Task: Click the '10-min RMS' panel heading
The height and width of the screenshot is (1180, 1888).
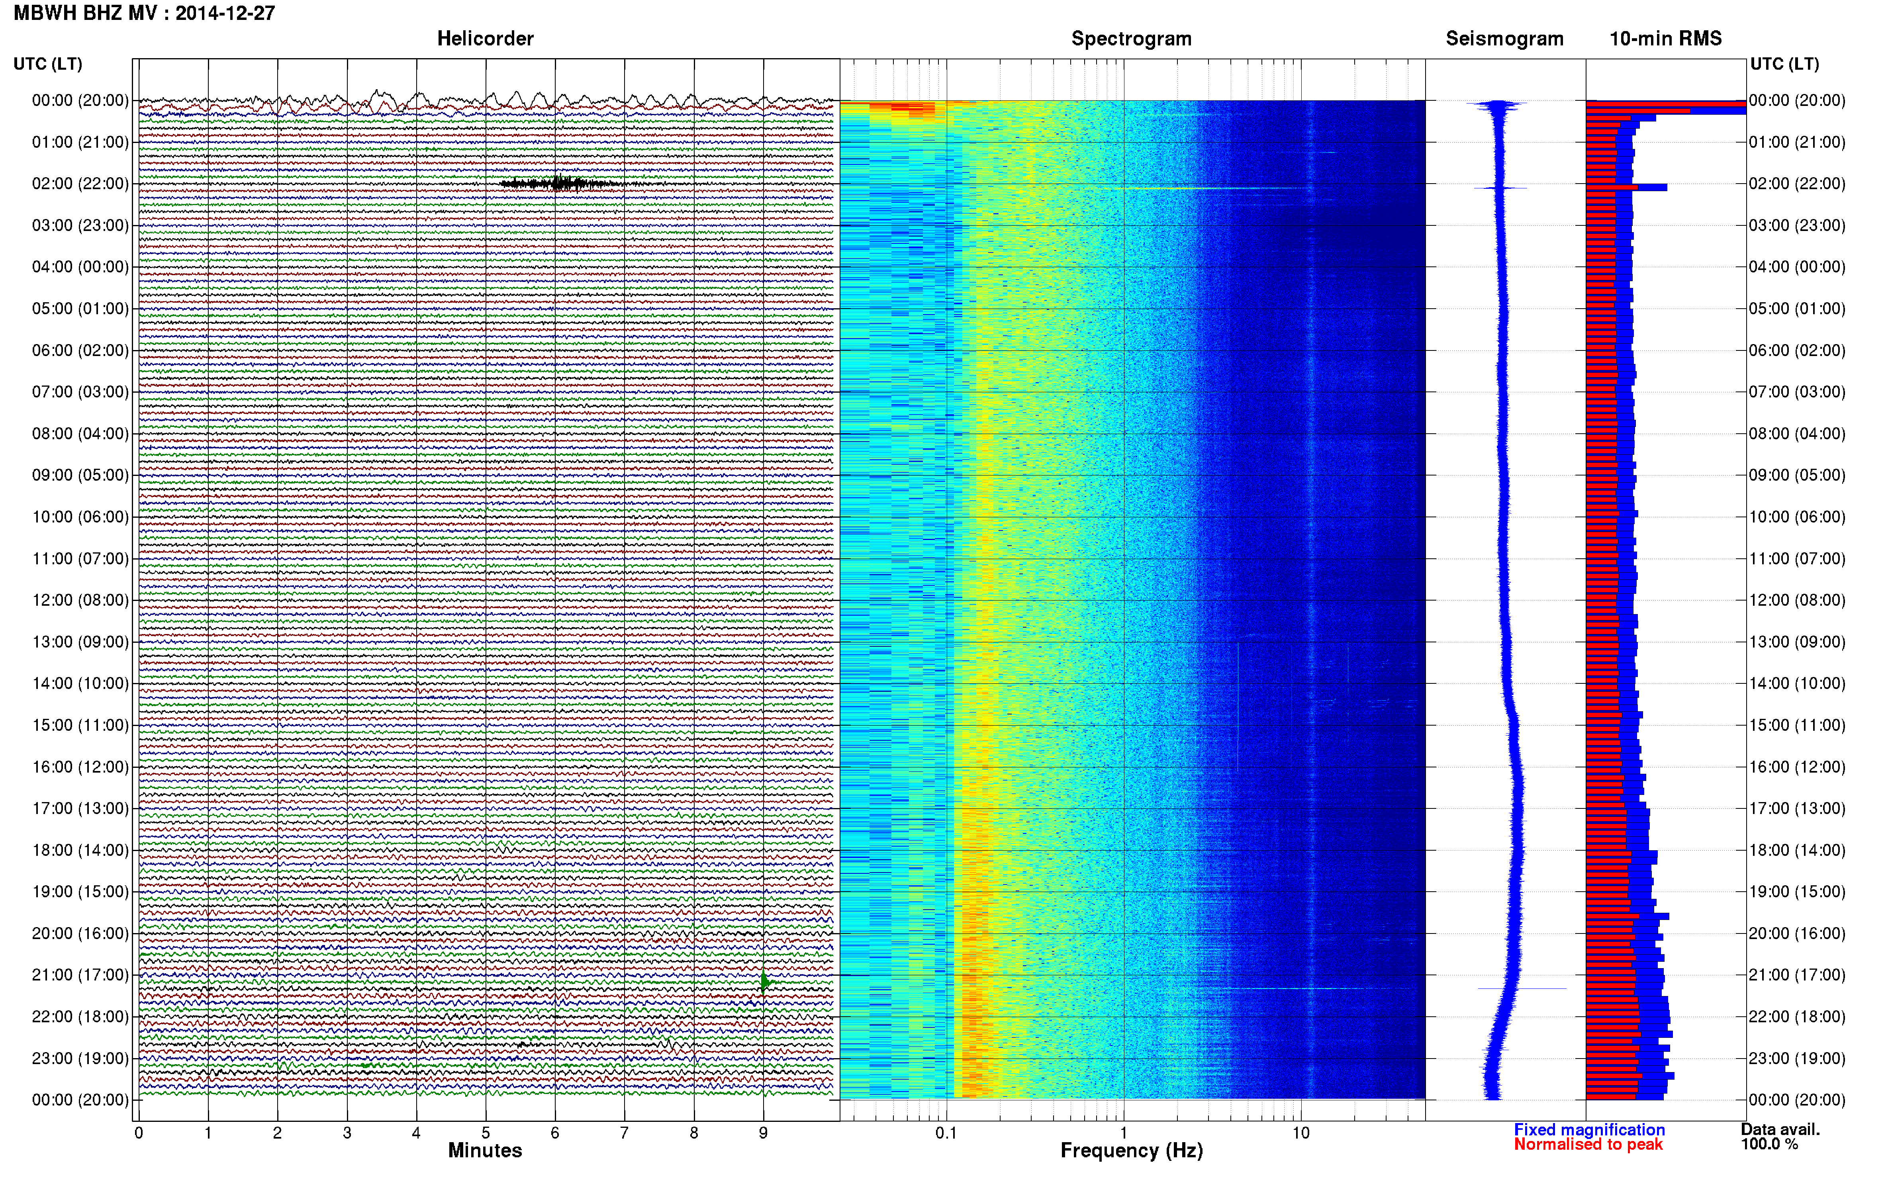Action: [1665, 38]
